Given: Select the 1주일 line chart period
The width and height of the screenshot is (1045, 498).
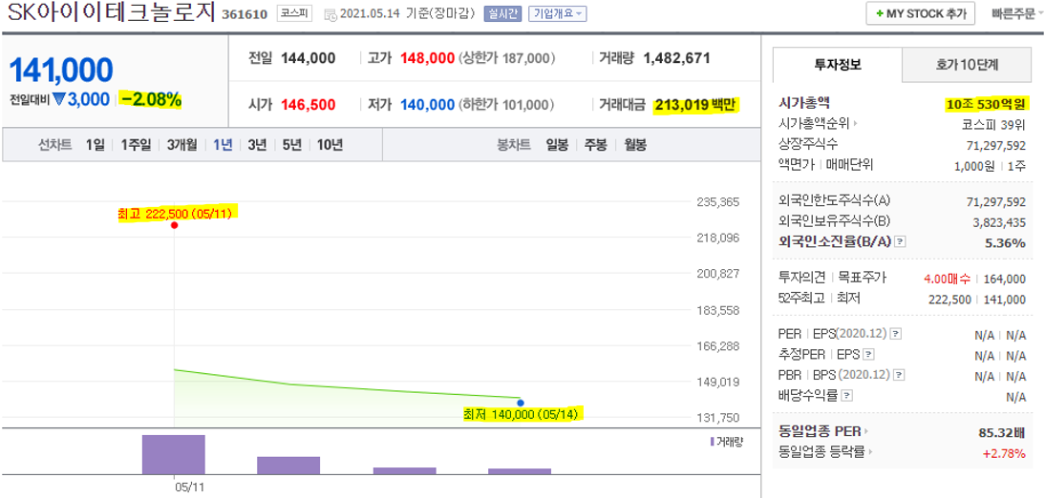Looking at the screenshot, I should 136,144.
